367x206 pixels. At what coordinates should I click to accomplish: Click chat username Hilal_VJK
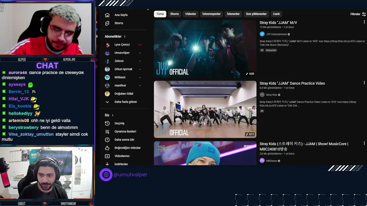click(x=19, y=99)
